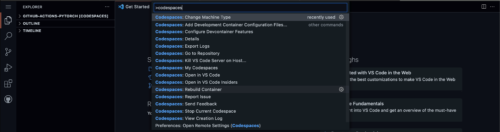Open the Search view in activity bar
Viewport: 500px width, 132px height.
pos(8,36)
